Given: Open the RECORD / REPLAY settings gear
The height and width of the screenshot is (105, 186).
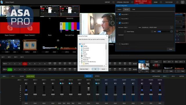Looking at the screenshot, I should coord(150,2).
